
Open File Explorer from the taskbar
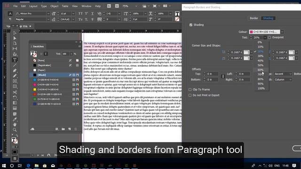[37, 166]
